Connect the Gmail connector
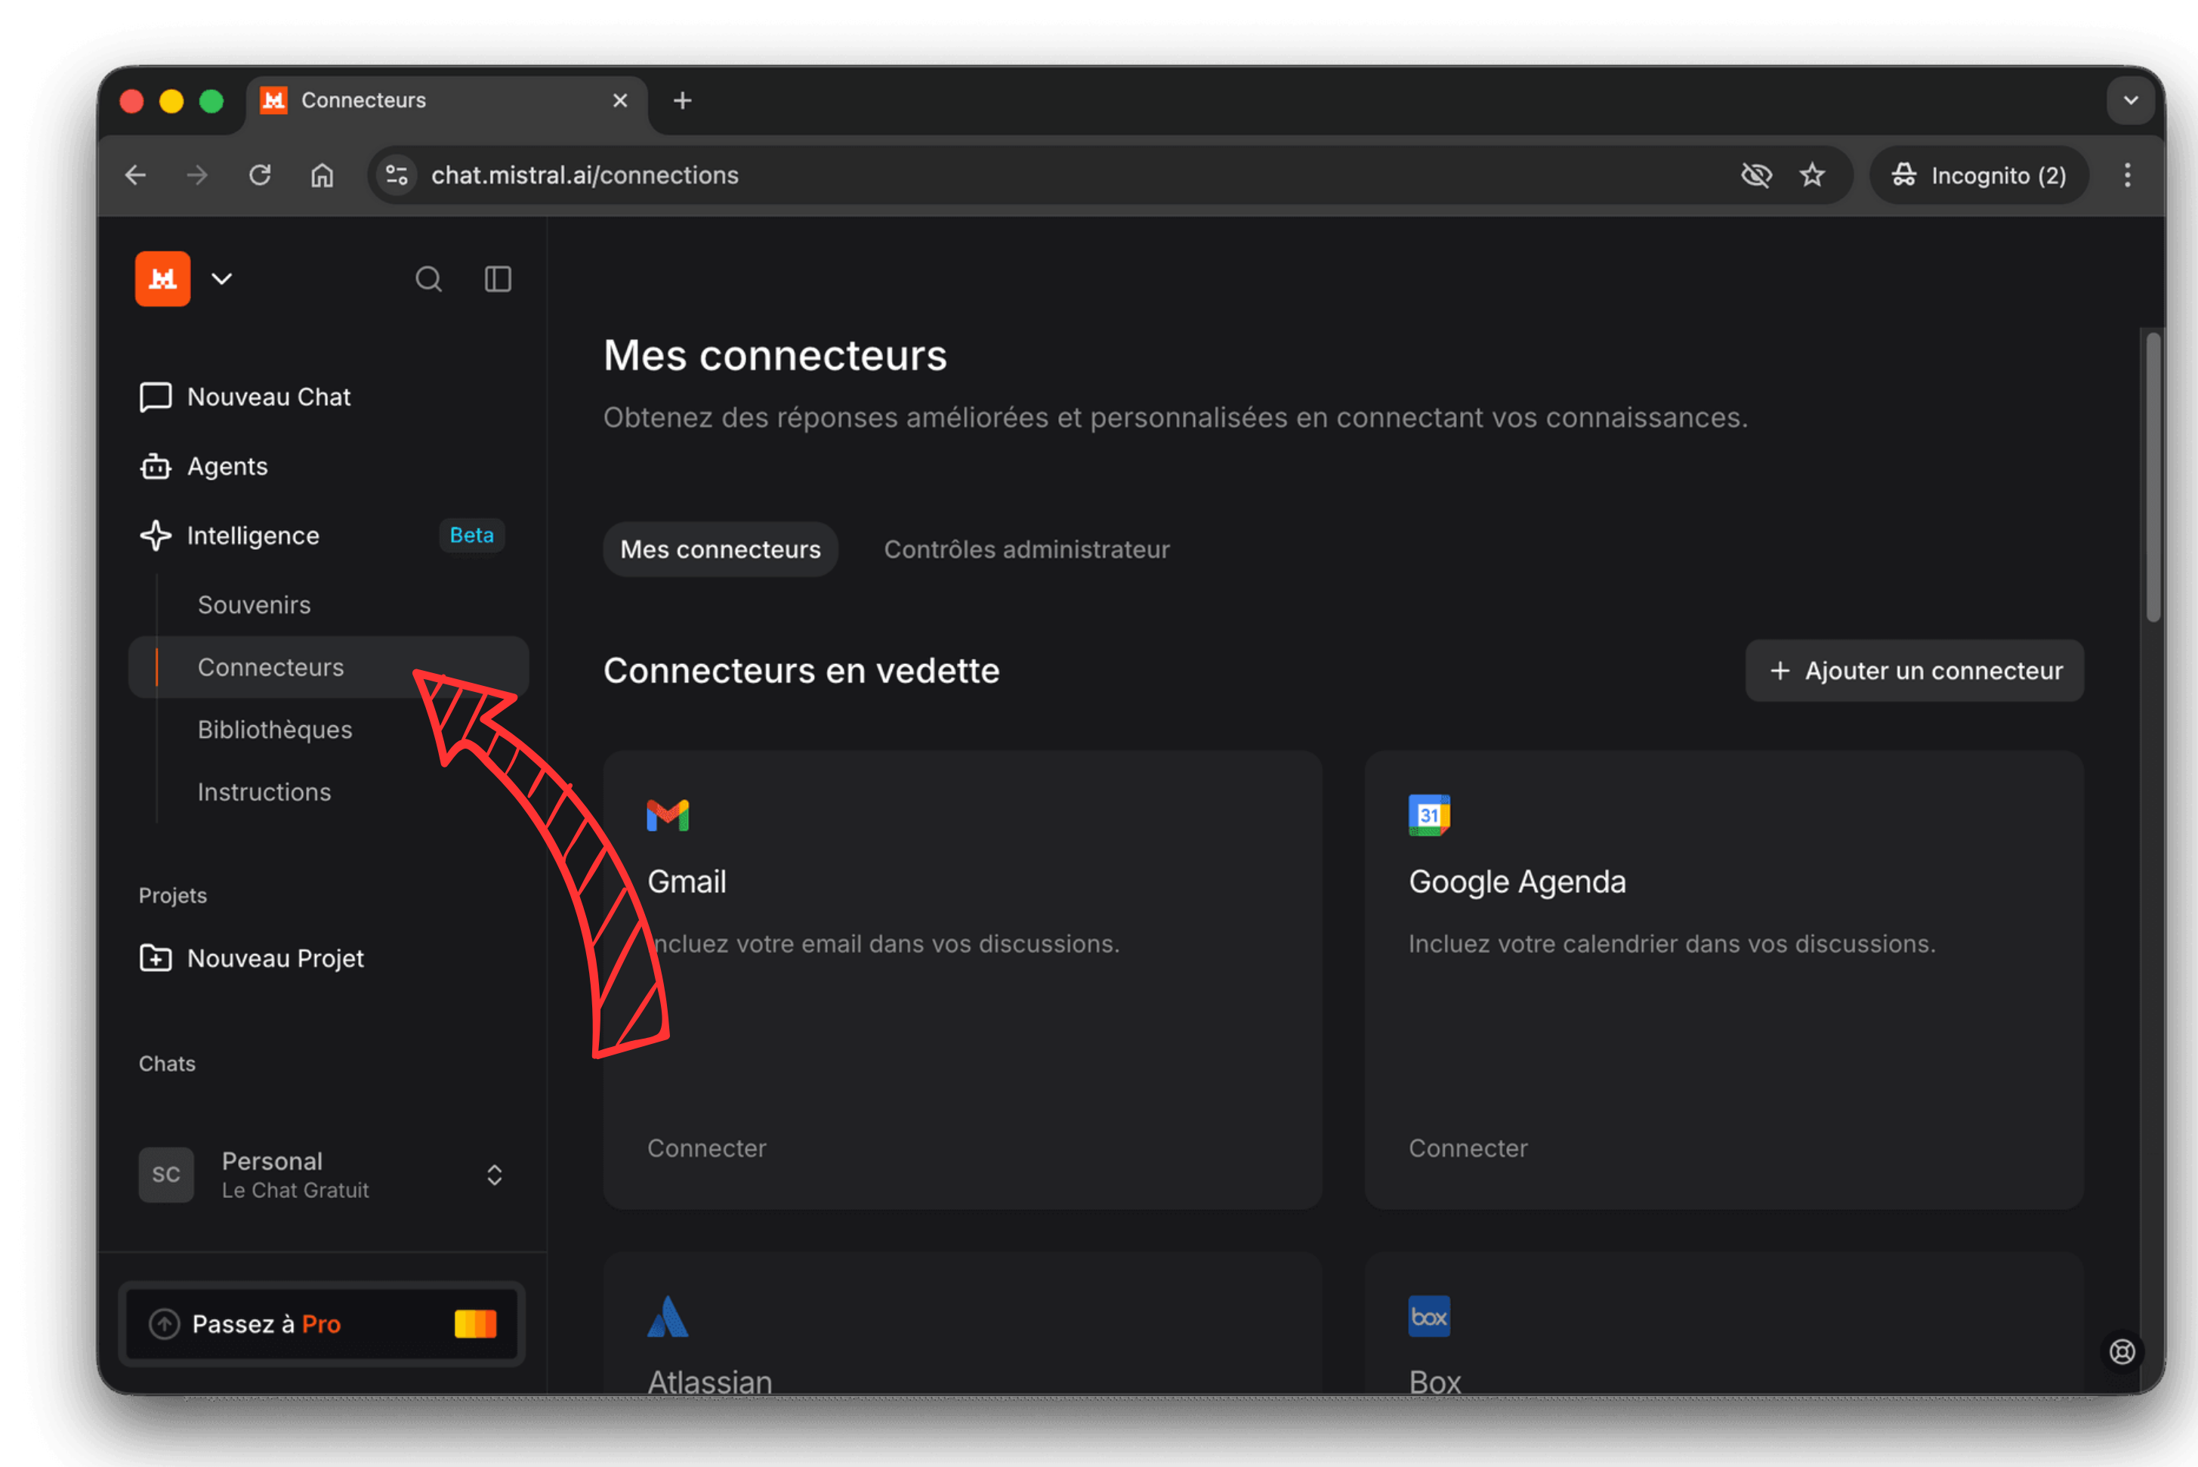 707,1148
